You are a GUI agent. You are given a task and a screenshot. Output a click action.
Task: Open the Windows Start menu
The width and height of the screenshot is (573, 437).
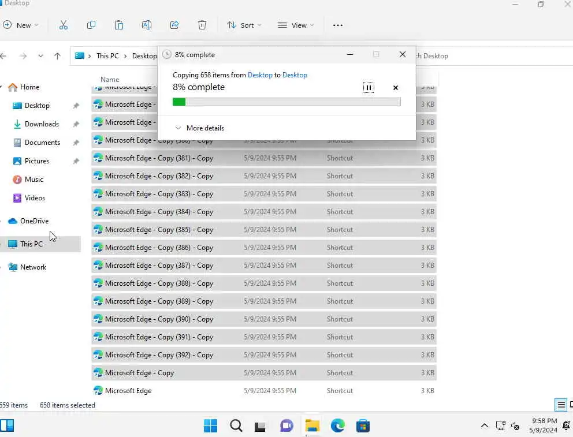(210, 425)
